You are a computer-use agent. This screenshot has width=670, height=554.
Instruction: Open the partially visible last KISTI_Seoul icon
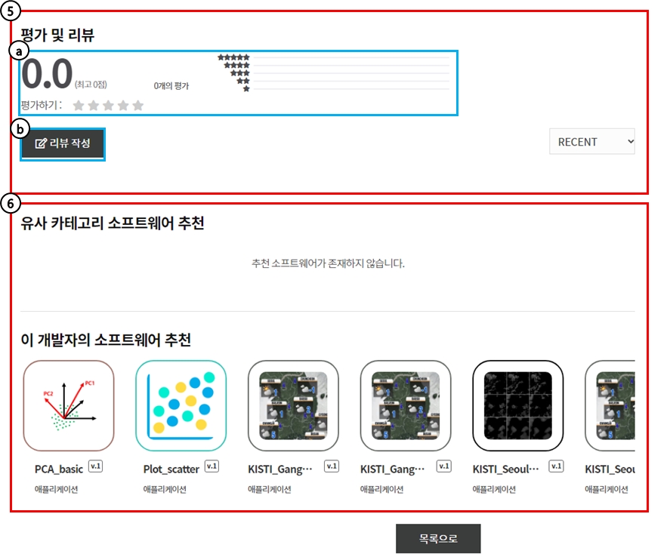pyautogui.click(x=610, y=405)
